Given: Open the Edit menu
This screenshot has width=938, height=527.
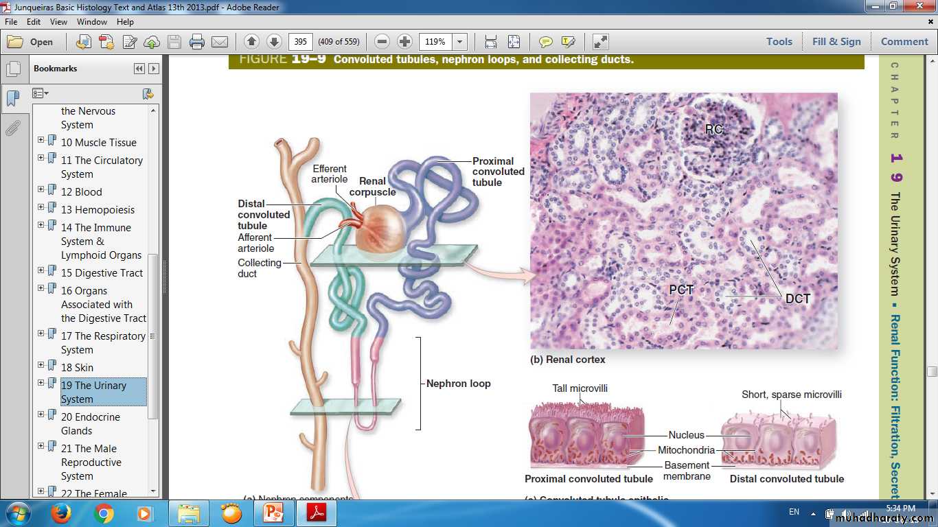Looking at the screenshot, I should [33, 22].
